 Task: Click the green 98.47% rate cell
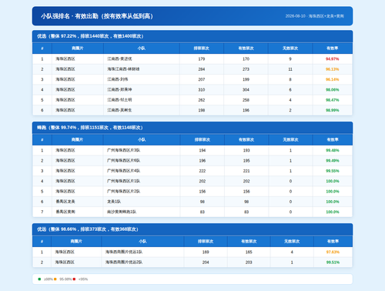point(333,100)
